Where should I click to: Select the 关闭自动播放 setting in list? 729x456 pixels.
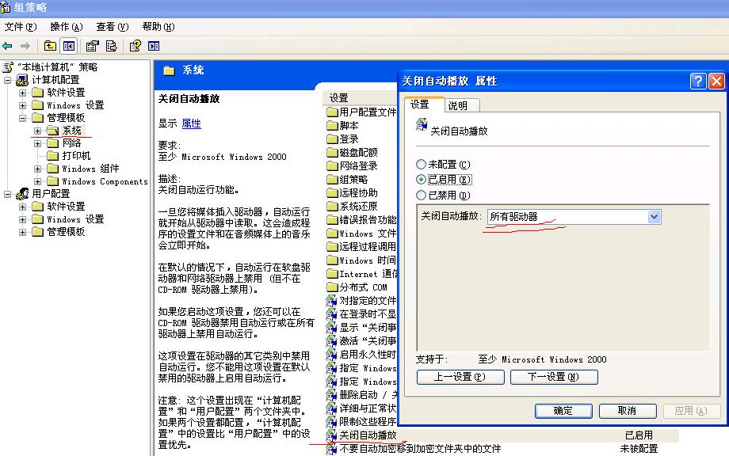click(368, 435)
